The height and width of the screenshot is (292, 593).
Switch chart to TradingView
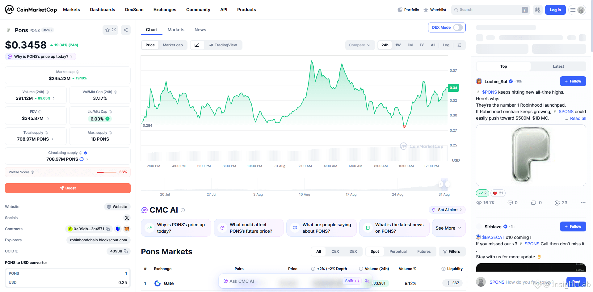pos(223,45)
